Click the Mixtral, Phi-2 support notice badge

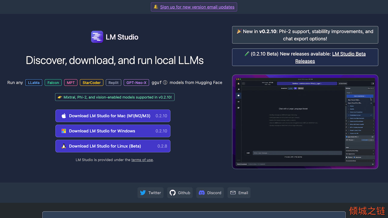[x=115, y=97]
